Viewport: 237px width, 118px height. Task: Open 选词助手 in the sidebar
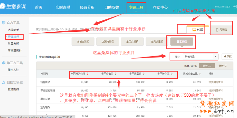[13, 30]
